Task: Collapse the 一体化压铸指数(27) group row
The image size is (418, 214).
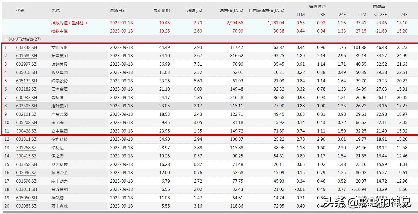Action: click(x=22, y=39)
